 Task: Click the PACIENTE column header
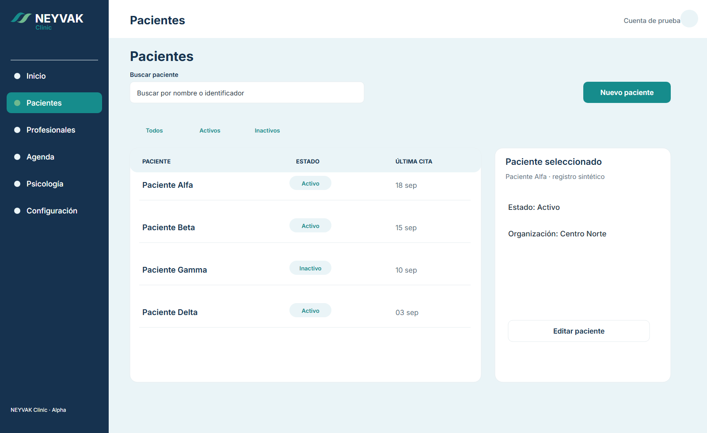coord(156,161)
